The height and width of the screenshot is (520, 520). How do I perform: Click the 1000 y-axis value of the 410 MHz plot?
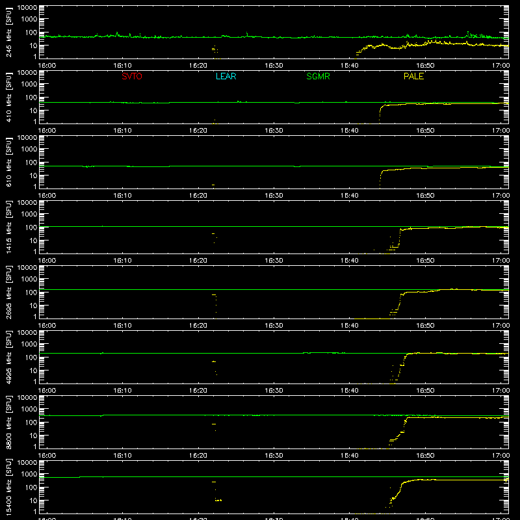point(29,84)
